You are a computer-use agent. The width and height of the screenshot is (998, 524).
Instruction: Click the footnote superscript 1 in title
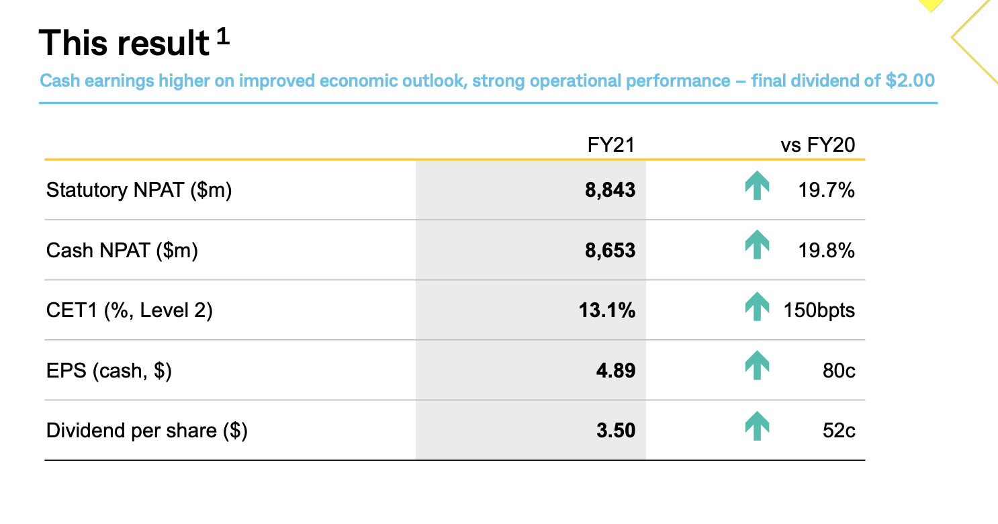[x=223, y=36]
